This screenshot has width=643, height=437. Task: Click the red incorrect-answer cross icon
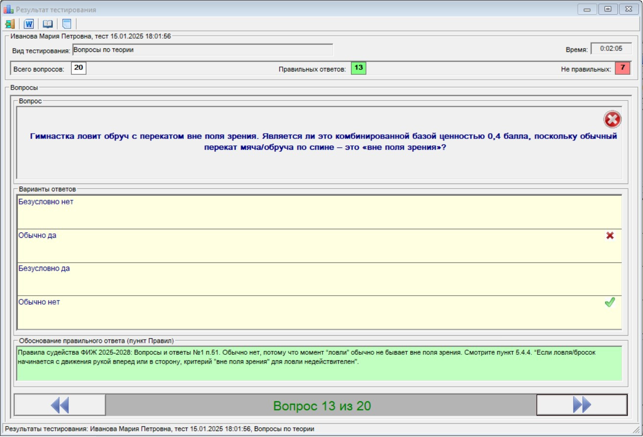612,119
